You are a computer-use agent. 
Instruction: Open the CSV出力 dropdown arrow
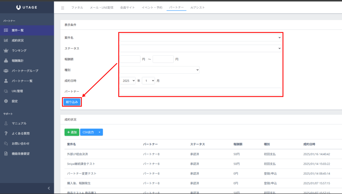[x=99, y=133]
